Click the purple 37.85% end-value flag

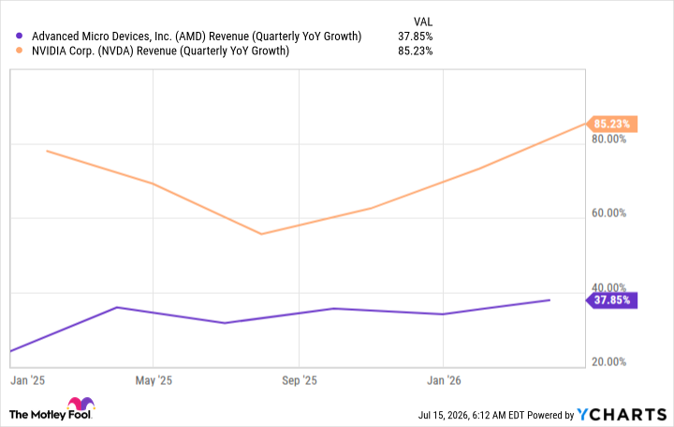tap(611, 301)
